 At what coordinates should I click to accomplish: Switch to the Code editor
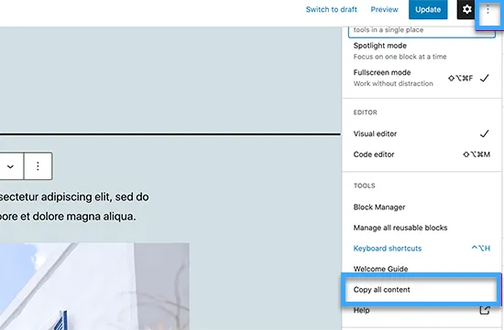(422, 154)
